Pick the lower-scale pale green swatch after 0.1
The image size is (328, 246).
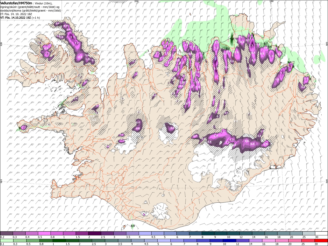(6, 241)
